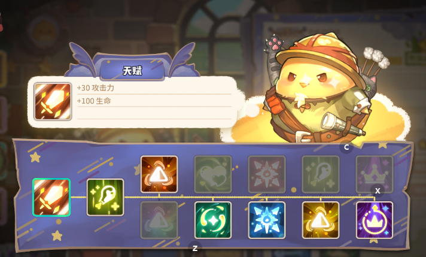
Task: Click the +30 攻击力 stat line
Action: pos(95,88)
